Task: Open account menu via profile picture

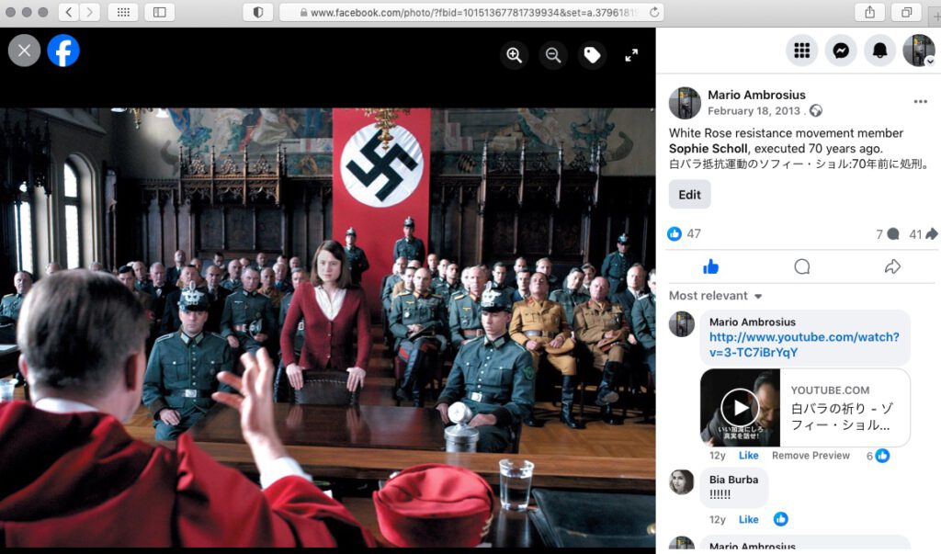Action: point(919,51)
